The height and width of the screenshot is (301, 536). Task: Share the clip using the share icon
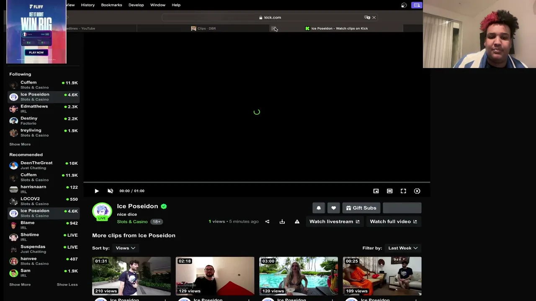[x=267, y=222]
